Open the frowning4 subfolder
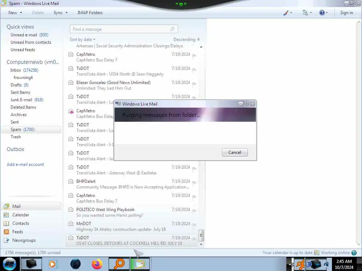Screen dimensions: 362x271 pos(23,77)
